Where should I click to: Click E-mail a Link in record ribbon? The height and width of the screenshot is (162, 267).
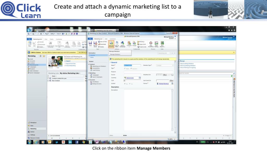(x=142, y=47)
